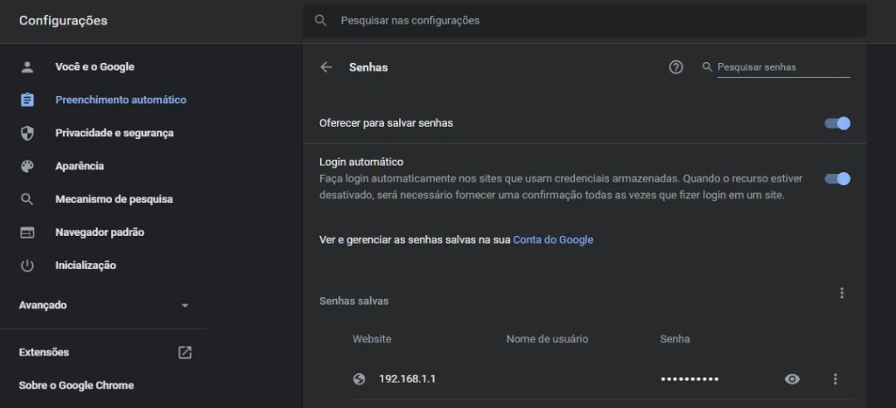Click the Login automático label
Viewport: 896px width, 408px height.
pos(361,162)
